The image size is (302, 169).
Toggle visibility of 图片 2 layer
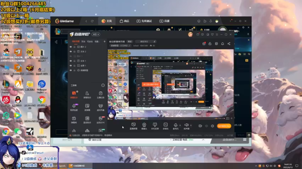(x=71, y=47)
